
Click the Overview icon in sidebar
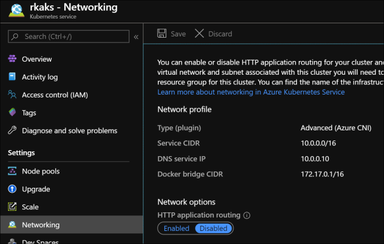[x=12, y=59]
